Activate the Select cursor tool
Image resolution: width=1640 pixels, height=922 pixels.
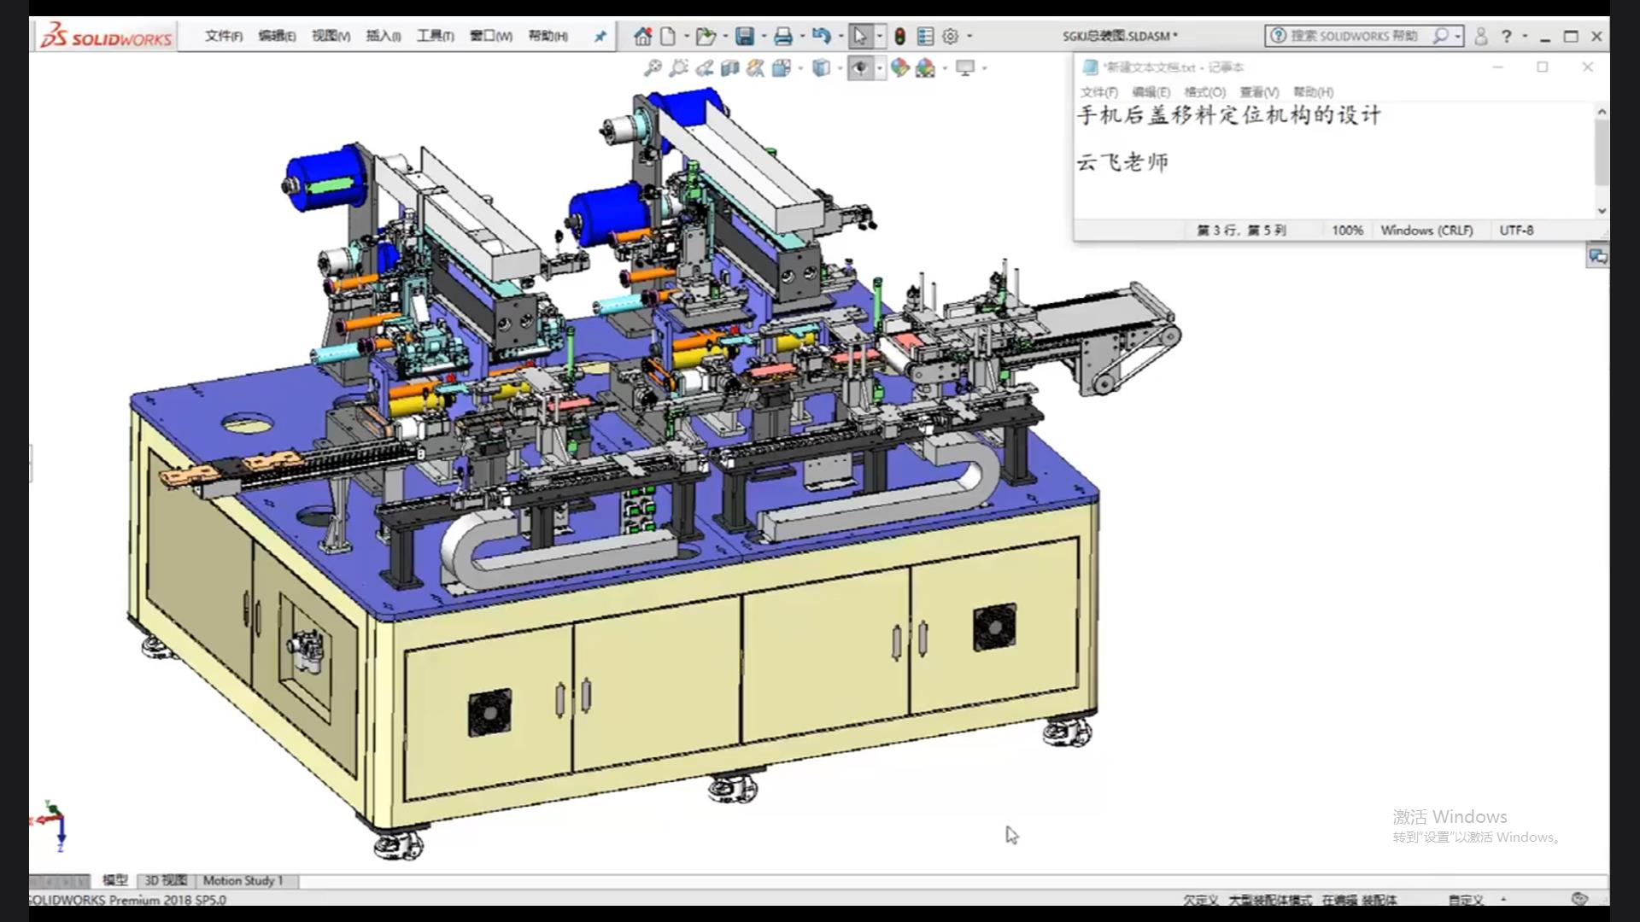[860, 36]
